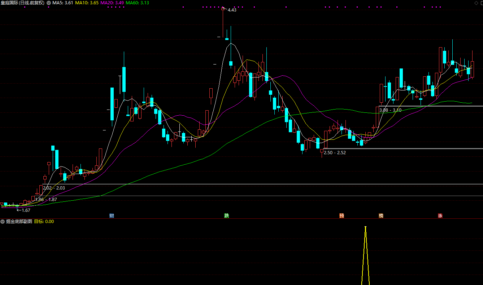The width and height of the screenshot is (483, 285).
Task: Expand the main chart indicator dropdown arrow
Action: (49, 3)
